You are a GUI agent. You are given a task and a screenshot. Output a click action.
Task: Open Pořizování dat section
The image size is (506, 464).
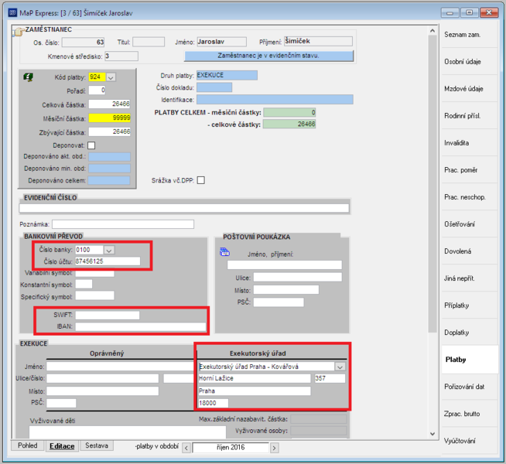[x=469, y=387]
